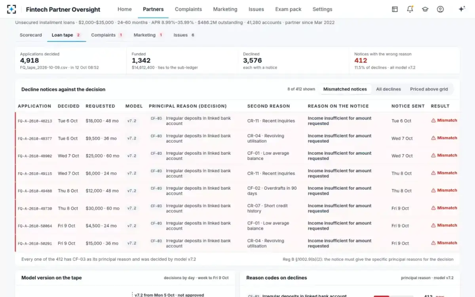Open the Complaints top nav item
Screen dimensions: 475x297
pos(188,9)
